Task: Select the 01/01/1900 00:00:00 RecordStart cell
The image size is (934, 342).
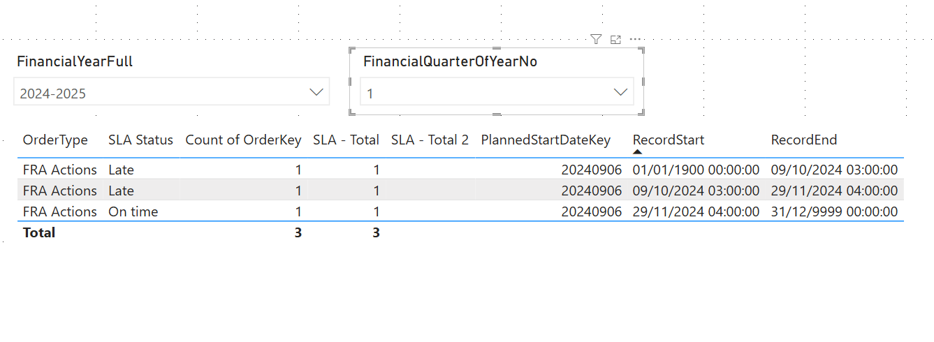Action: coord(696,170)
